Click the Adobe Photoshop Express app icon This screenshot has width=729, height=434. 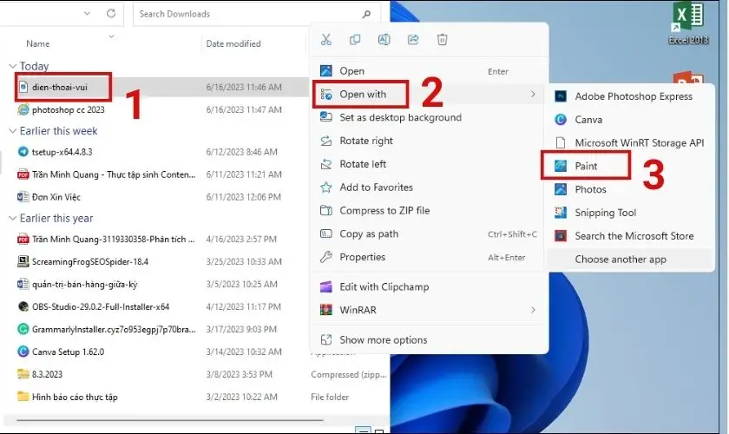561,96
